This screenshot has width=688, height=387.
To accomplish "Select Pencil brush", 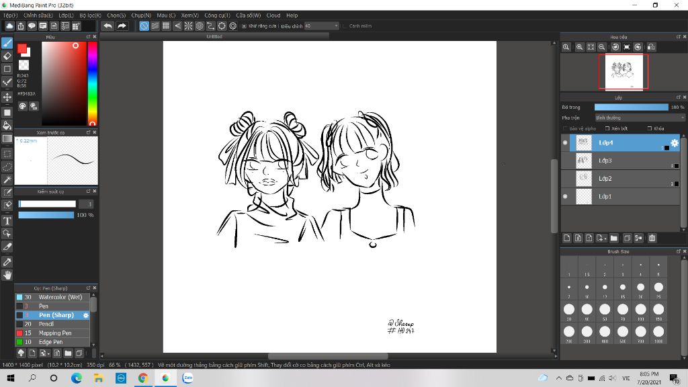I will pyautogui.click(x=52, y=324).
